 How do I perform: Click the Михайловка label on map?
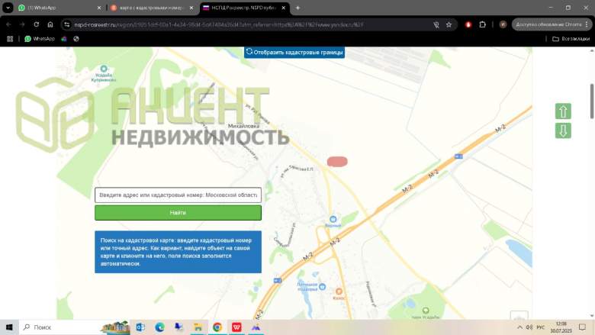[243, 126]
